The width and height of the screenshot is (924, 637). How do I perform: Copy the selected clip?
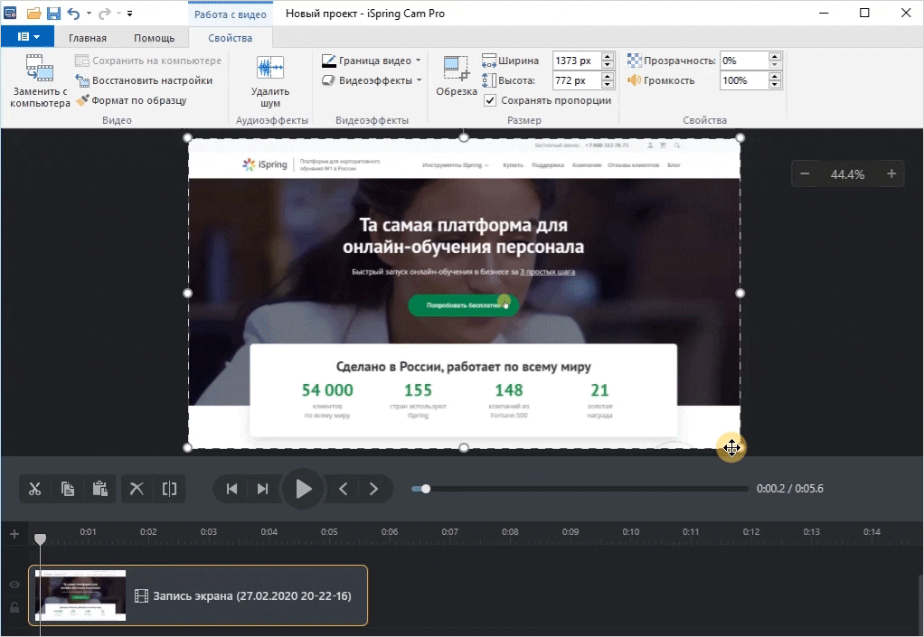click(x=67, y=489)
